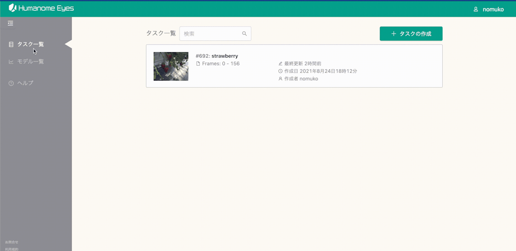The width and height of the screenshot is (516, 251).
Task: Click the strawberry task thumbnail image
Action: 171,66
